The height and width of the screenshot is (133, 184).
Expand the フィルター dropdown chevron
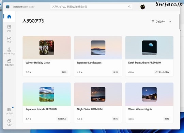coord(170,21)
